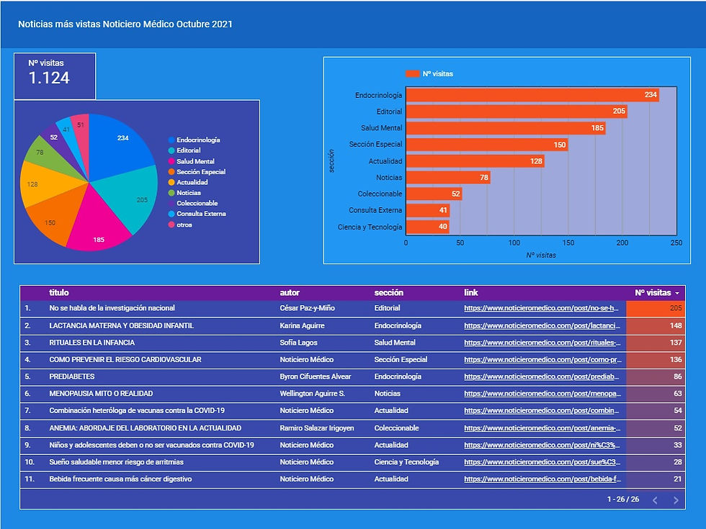The width and height of the screenshot is (706, 529).
Task: Click Noticias legend color dot
Action: click(x=171, y=193)
